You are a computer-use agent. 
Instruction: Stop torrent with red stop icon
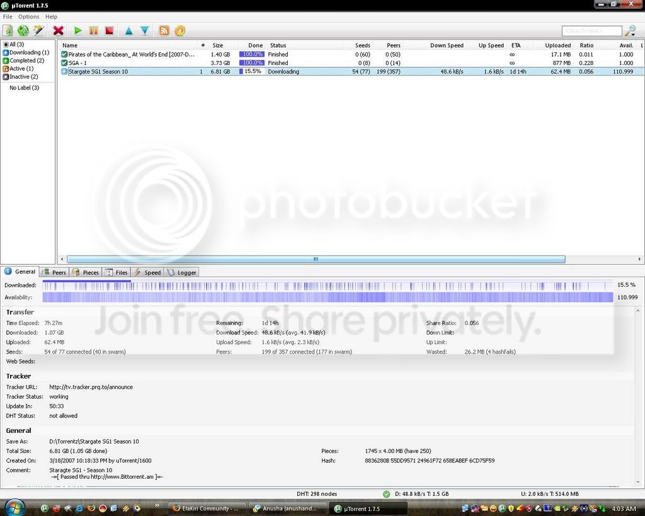click(110, 30)
